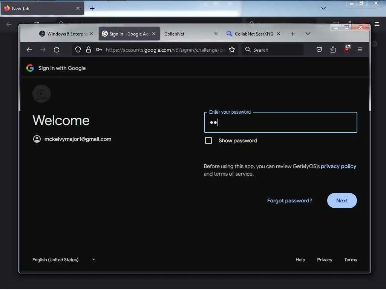
Task: Click the Welcome heading
Action: pyautogui.click(x=61, y=120)
